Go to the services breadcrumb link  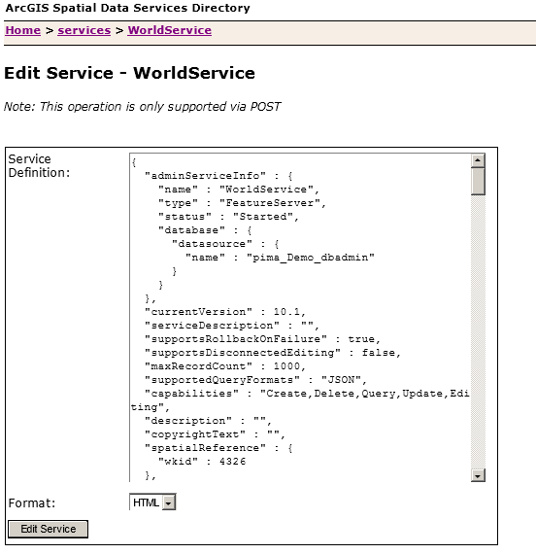pos(84,30)
